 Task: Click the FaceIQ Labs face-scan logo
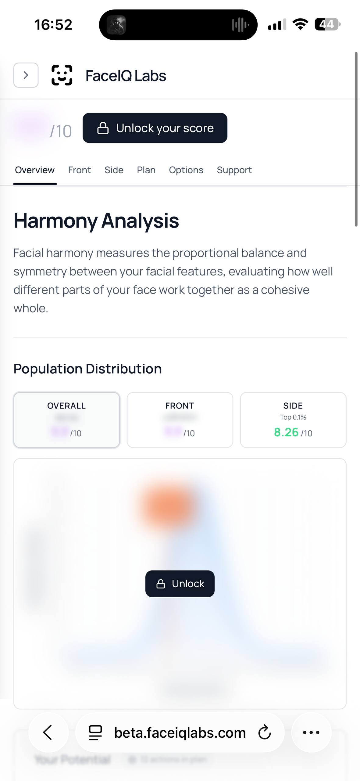(x=62, y=75)
